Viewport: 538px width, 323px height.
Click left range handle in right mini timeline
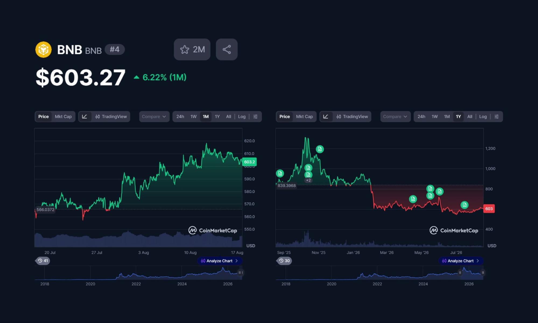460,273
